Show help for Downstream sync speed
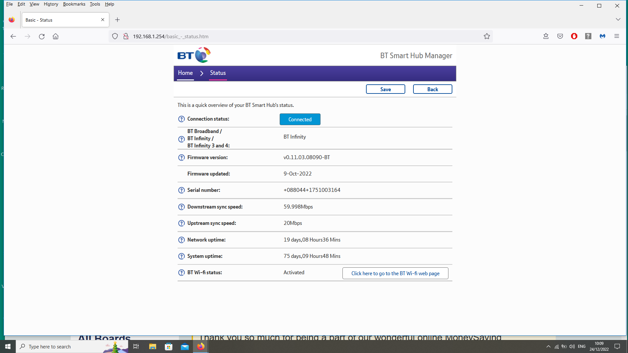This screenshot has width=628, height=353. [182, 207]
